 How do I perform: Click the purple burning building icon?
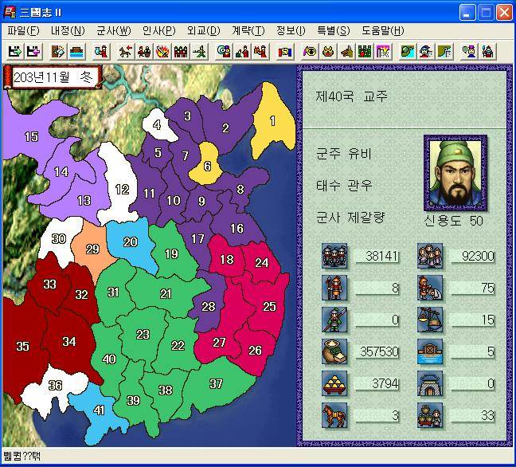point(383,51)
